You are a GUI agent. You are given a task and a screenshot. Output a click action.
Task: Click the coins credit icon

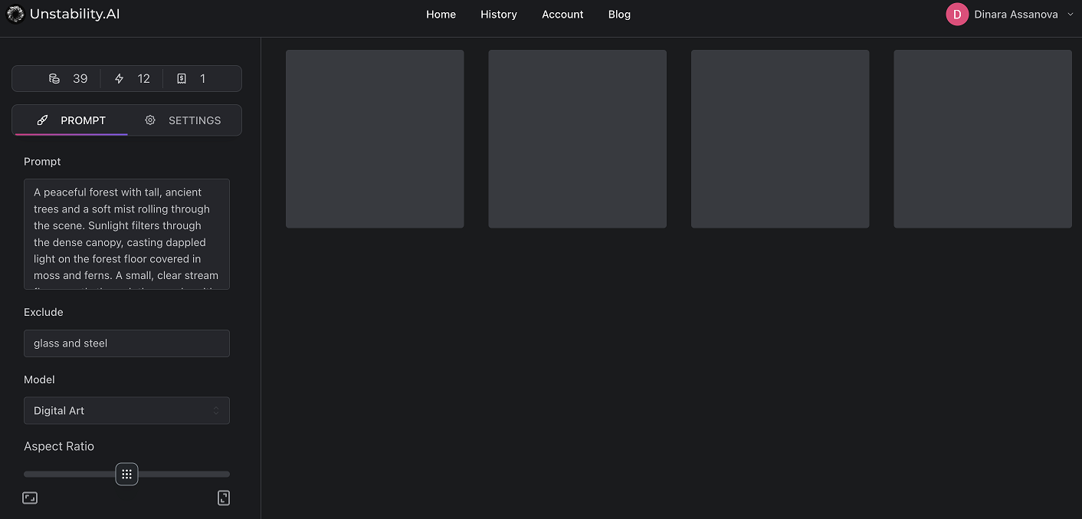54,79
